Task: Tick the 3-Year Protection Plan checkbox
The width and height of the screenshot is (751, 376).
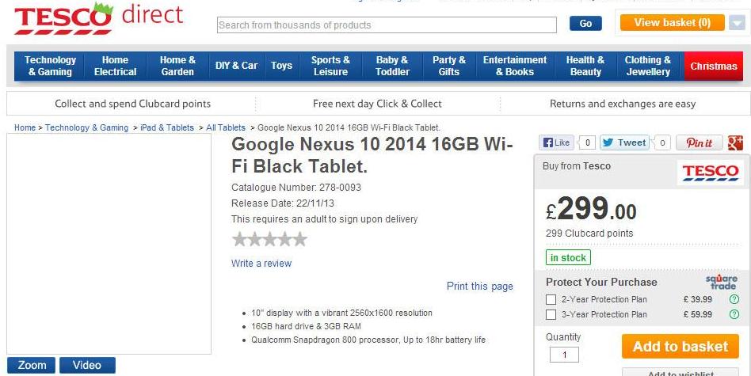Action: pos(551,314)
